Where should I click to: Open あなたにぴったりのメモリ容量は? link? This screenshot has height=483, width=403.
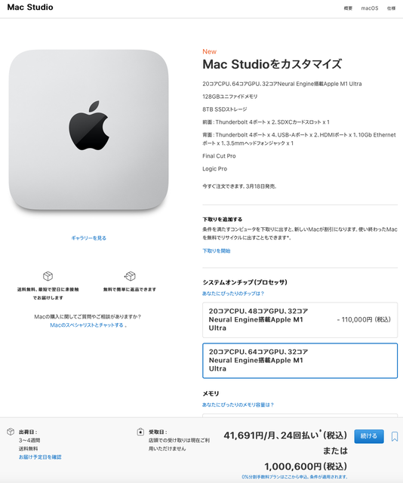tap(238, 405)
